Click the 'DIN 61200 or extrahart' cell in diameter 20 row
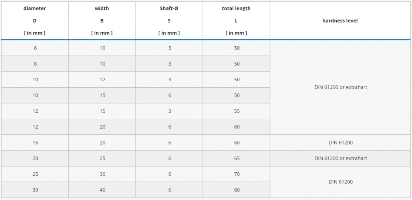This screenshot has height=200, width=412. tap(340, 158)
